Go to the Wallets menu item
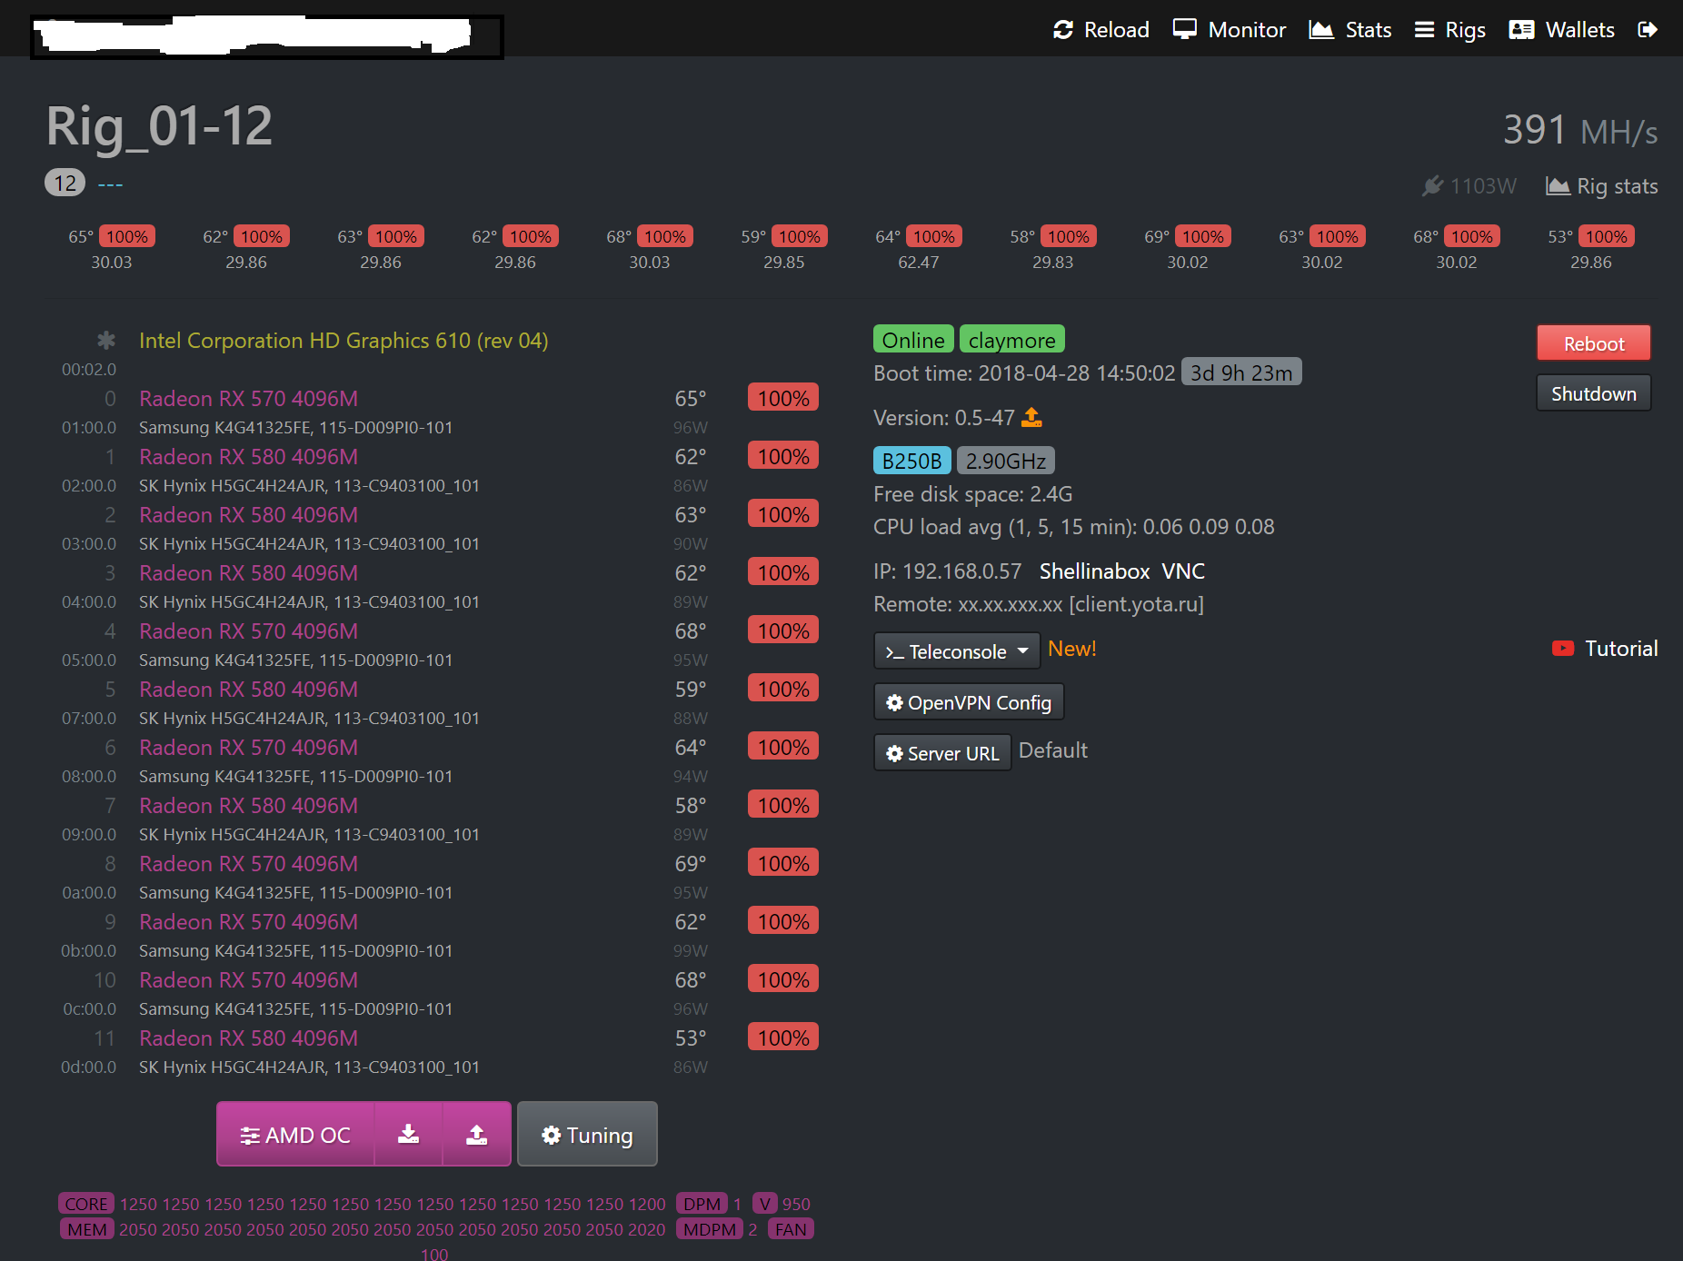This screenshot has width=1683, height=1261. [1561, 30]
